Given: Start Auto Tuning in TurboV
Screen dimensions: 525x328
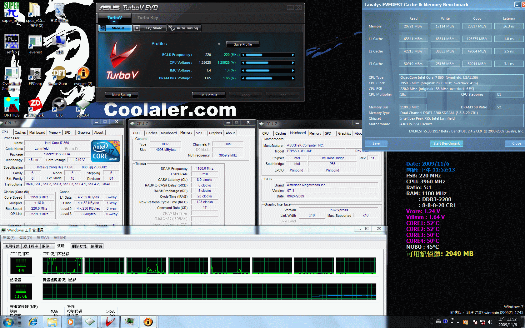Looking at the screenshot, I should 184,28.
